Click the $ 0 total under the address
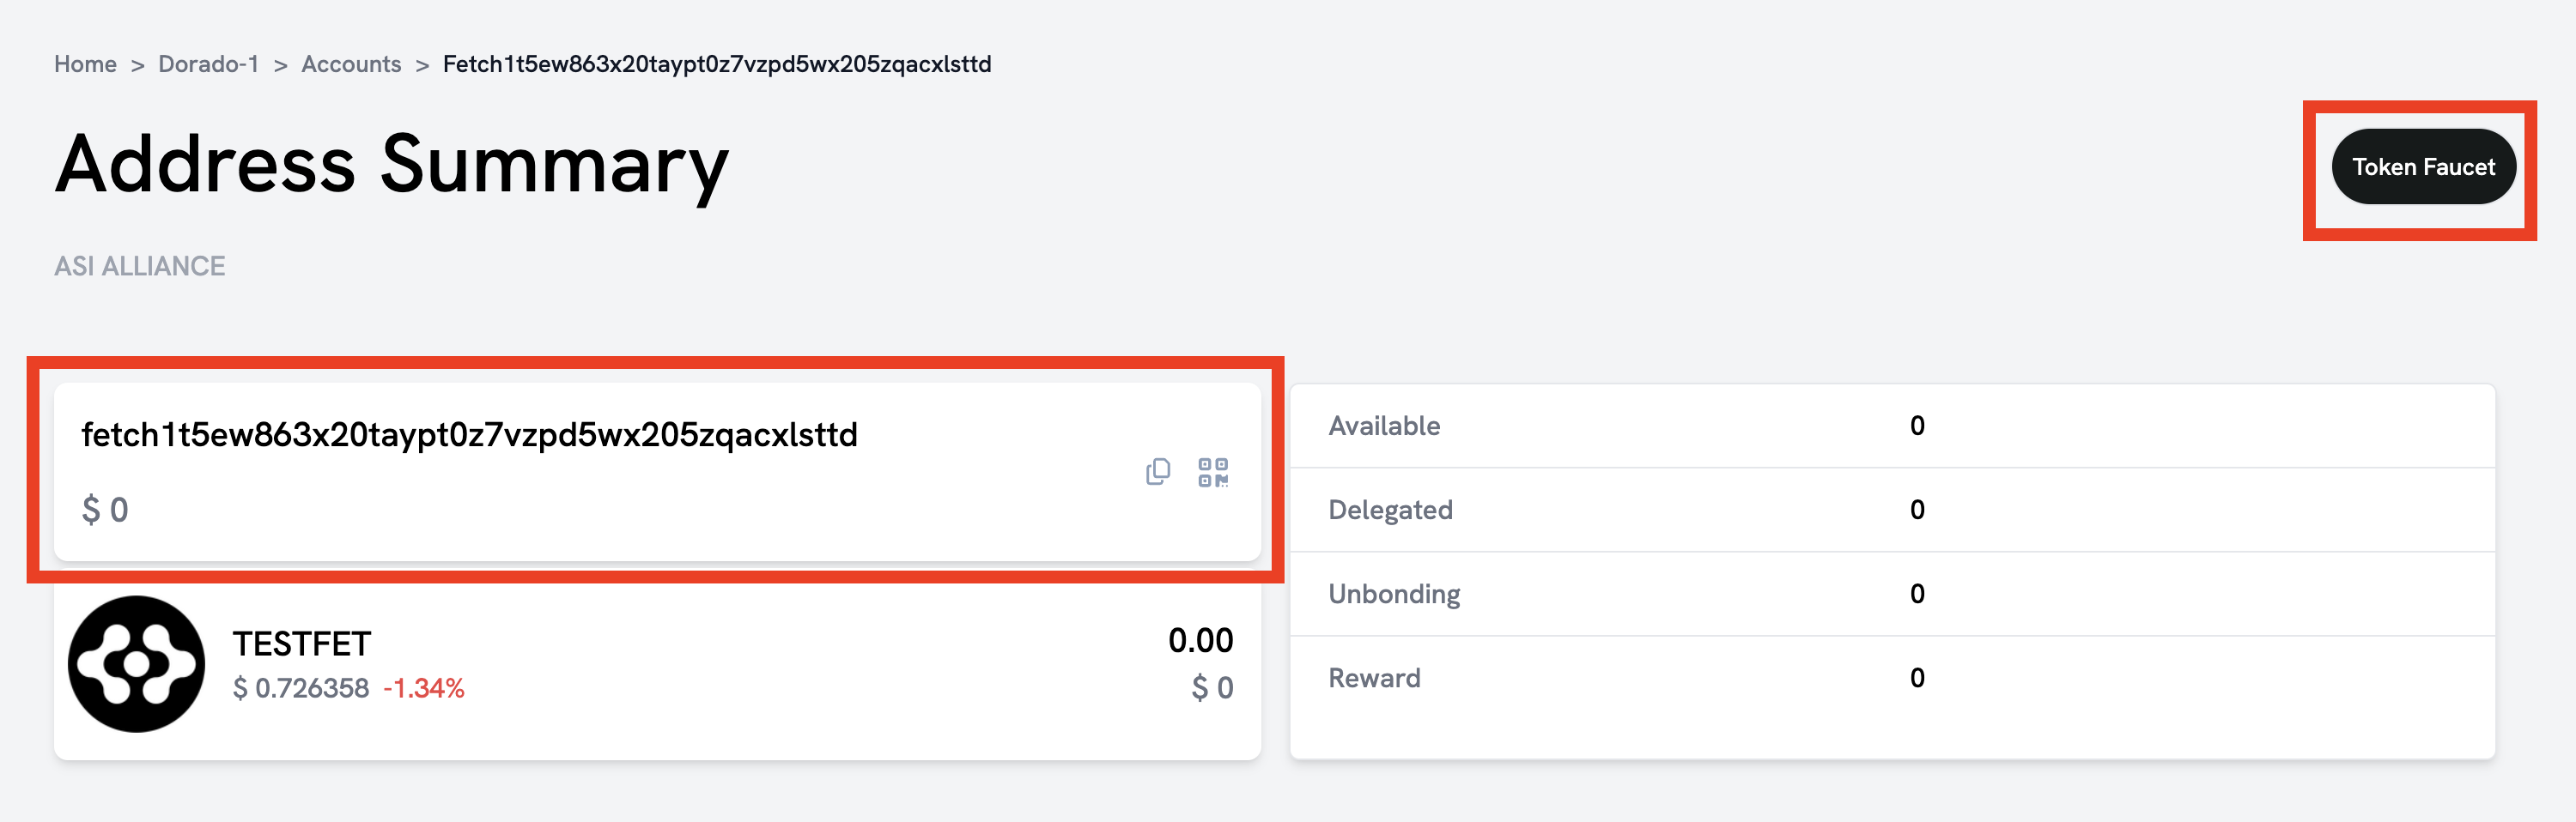2576x822 pixels. pos(105,511)
